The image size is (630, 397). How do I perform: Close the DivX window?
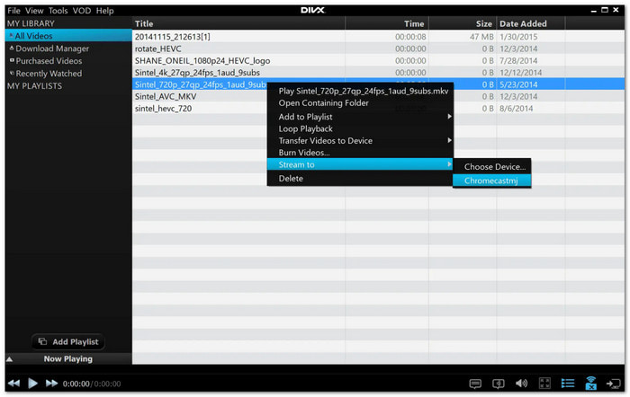[616, 10]
